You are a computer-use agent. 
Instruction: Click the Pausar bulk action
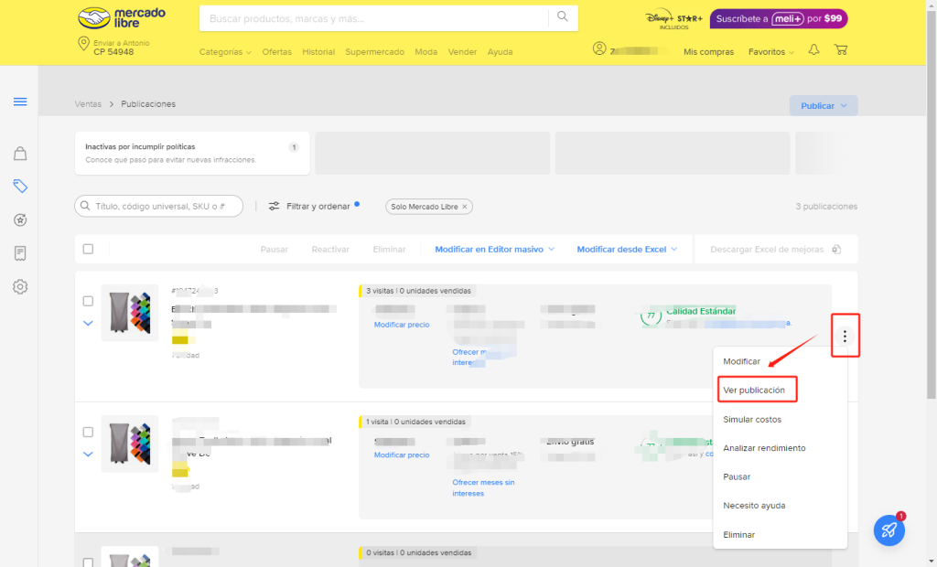[x=275, y=249]
